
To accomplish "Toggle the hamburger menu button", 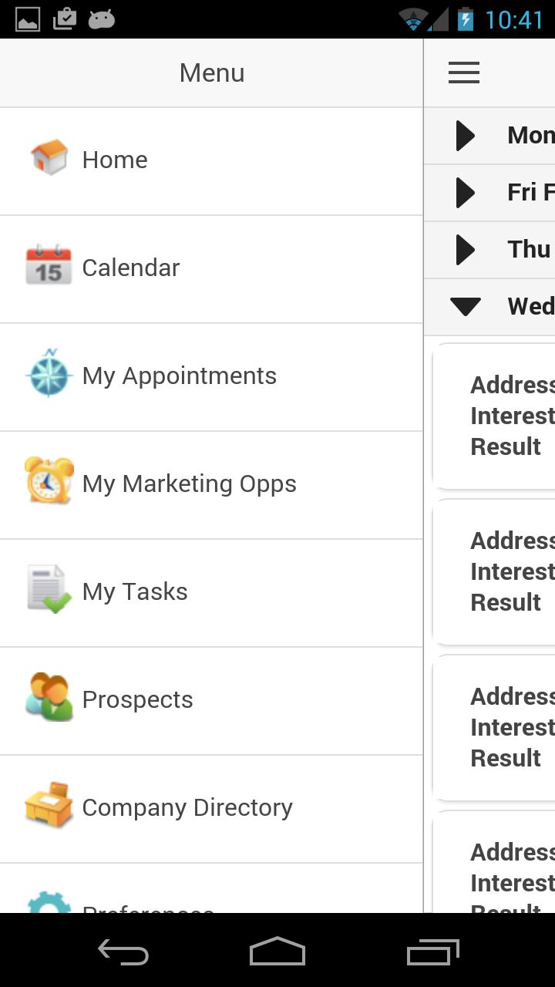I will [x=464, y=72].
